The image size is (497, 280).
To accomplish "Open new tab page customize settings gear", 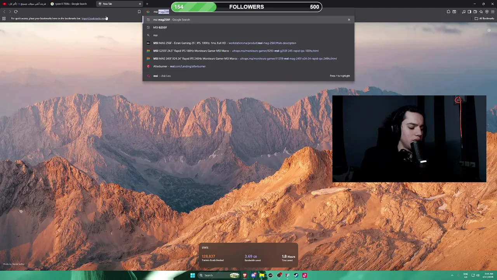I will coord(489,30).
